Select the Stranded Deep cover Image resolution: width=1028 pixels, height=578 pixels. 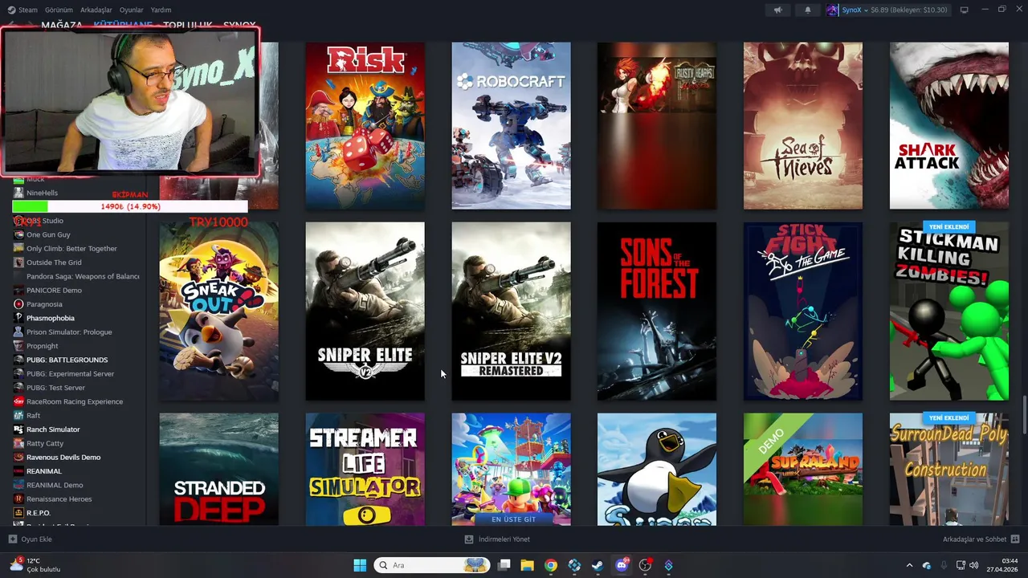coord(219,470)
